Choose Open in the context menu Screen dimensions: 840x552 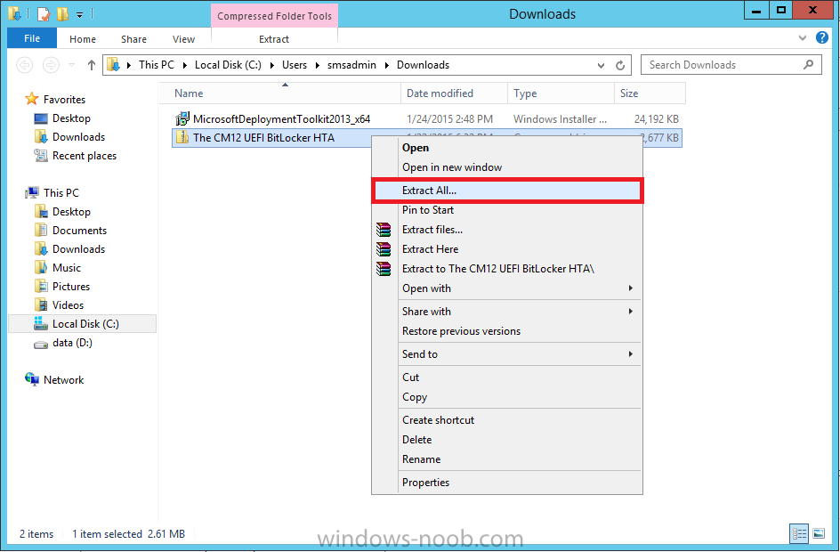pyautogui.click(x=507, y=148)
